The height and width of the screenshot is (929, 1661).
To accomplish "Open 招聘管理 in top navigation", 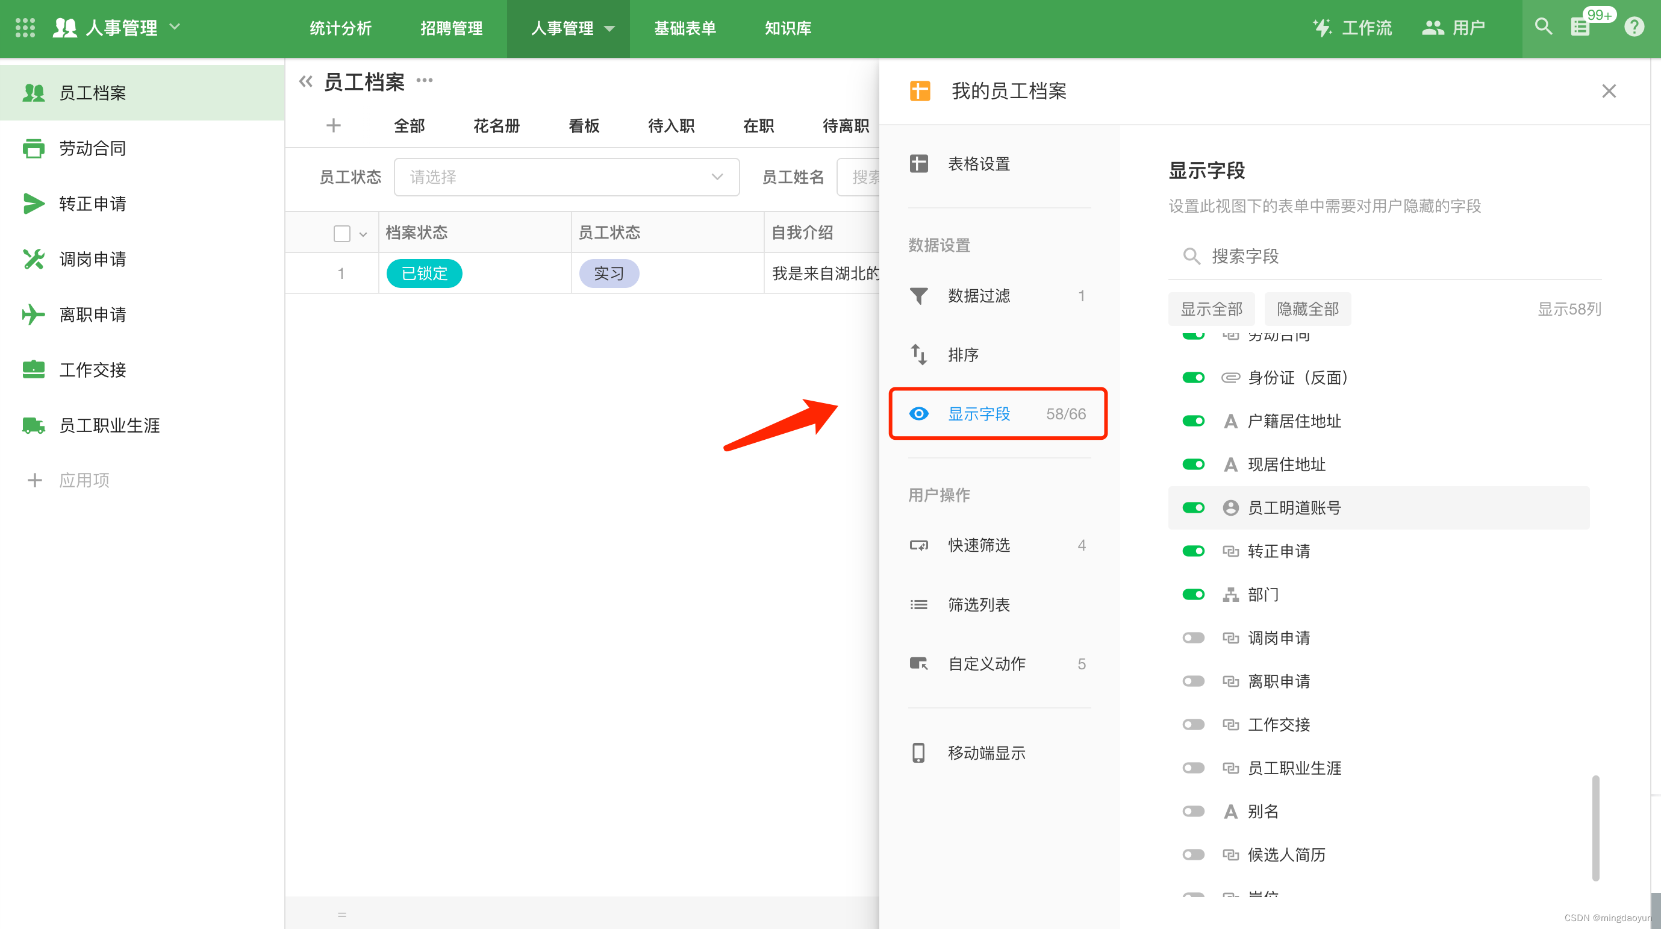I will (450, 28).
